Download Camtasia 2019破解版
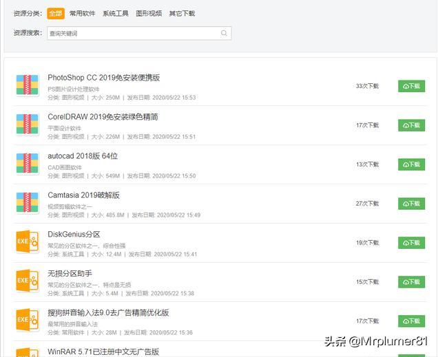 click(411, 204)
